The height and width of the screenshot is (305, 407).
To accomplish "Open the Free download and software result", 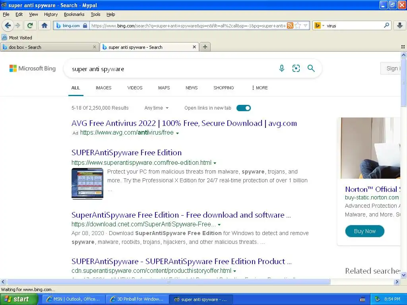I will (181, 215).
